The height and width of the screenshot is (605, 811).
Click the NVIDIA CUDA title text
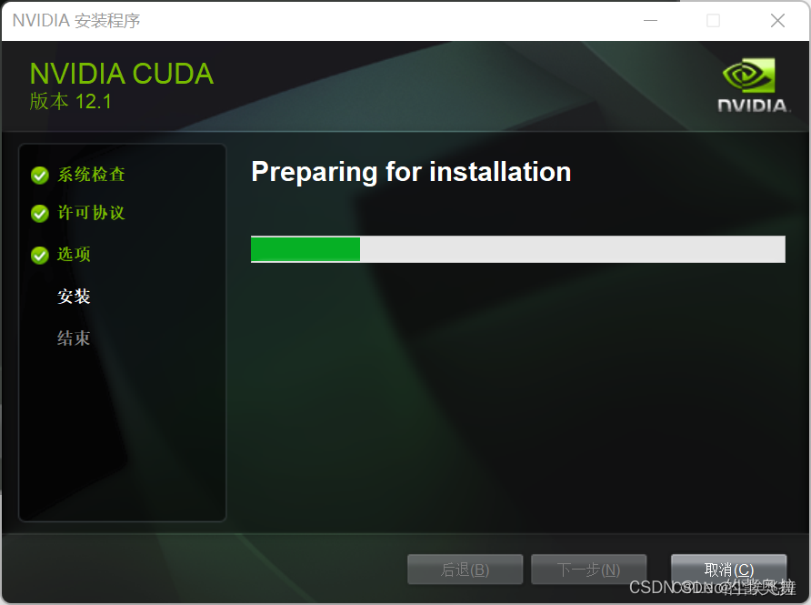click(122, 74)
